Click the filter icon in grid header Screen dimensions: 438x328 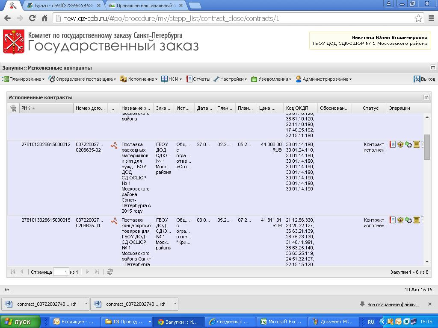(13, 108)
